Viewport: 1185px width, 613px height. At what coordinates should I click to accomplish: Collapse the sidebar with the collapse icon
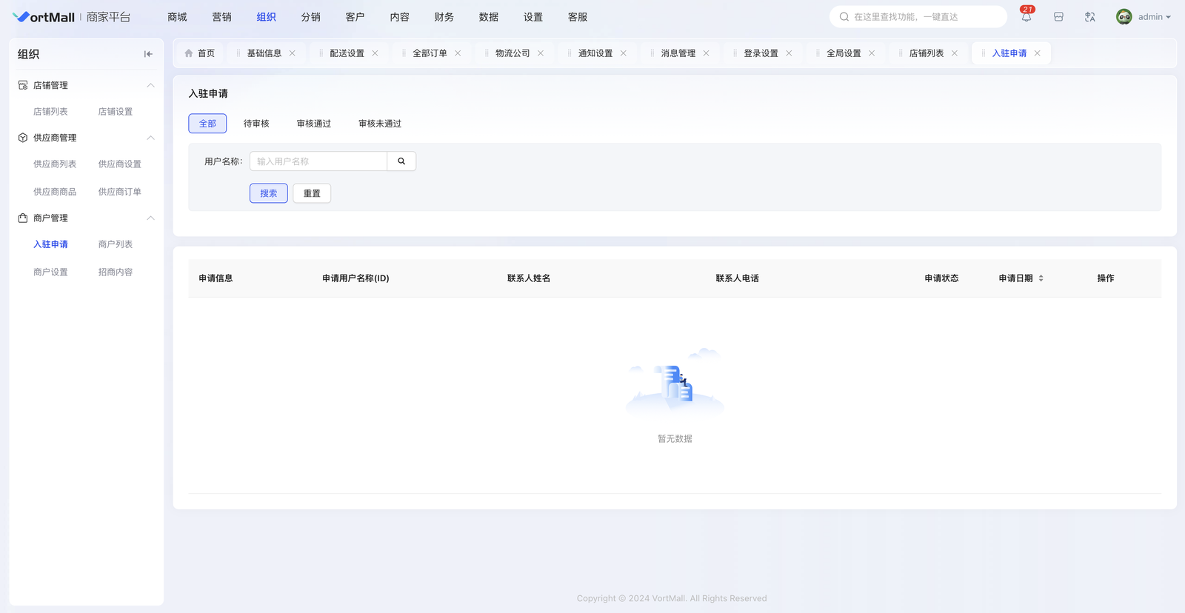[x=148, y=54]
